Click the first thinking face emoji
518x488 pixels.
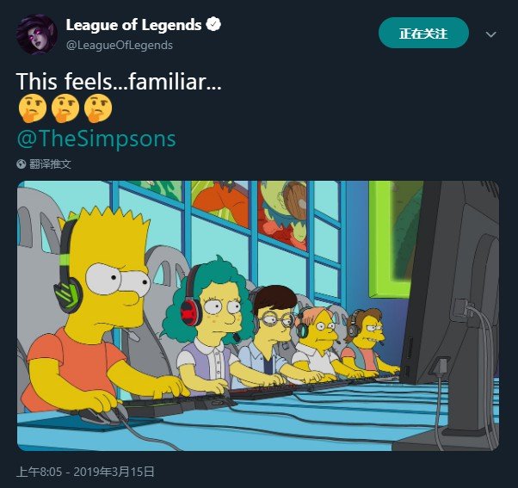coord(32,108)
